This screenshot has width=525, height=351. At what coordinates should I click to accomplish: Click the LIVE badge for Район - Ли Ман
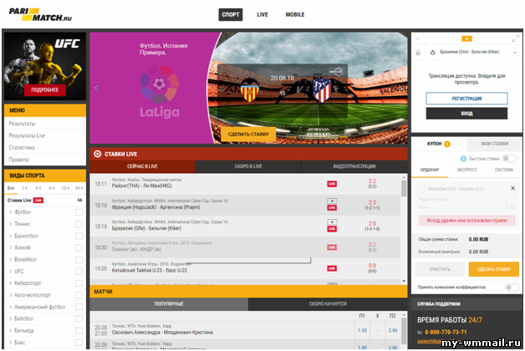tap(332, 184)
